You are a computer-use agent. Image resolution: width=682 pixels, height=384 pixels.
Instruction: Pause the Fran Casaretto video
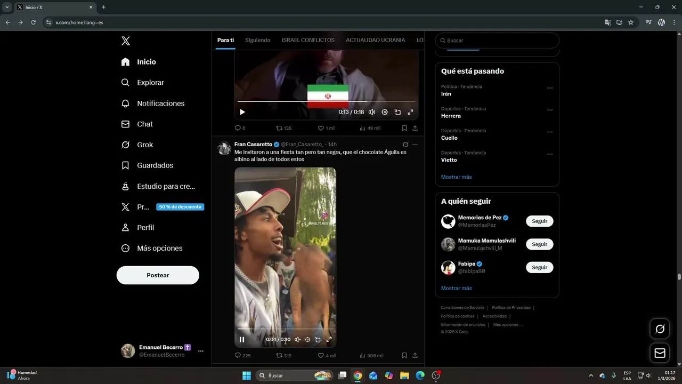pos(242,339)
